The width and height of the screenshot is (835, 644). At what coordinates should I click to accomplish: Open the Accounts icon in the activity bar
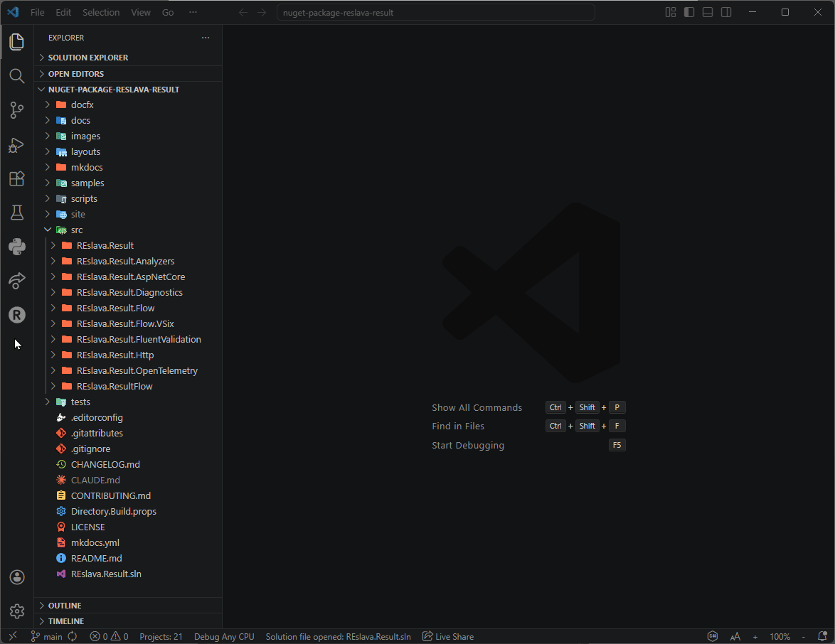click(16, 577)
